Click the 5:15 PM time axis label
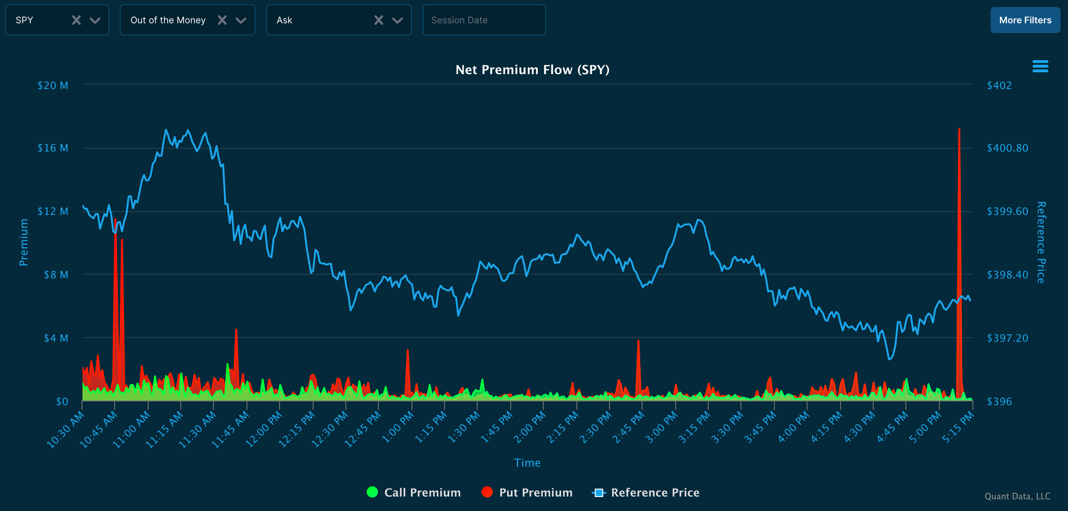 (x=958, y=428)
